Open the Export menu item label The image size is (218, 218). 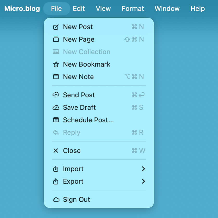73,181
